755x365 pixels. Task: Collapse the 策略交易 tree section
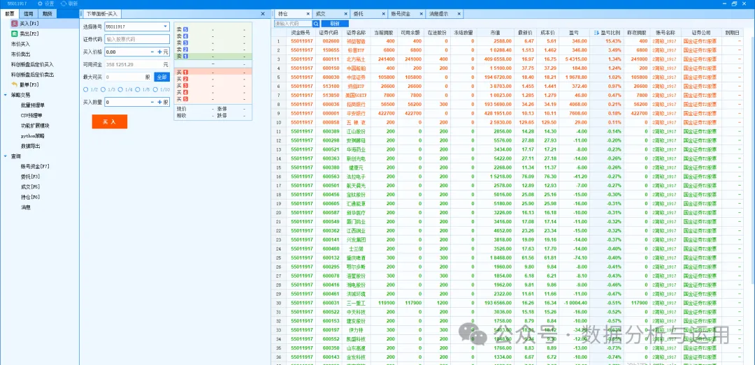(5, 95)
